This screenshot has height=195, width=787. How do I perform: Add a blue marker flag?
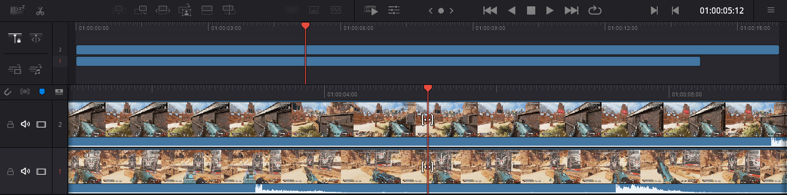43,92
